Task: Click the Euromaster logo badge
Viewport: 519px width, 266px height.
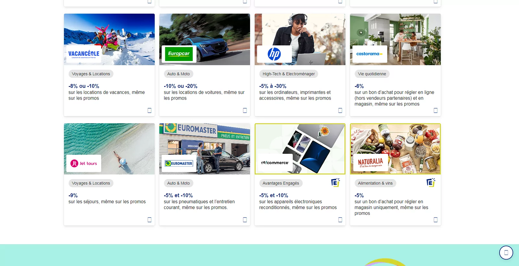Action: pyautogui.click(x=179, y=163)
